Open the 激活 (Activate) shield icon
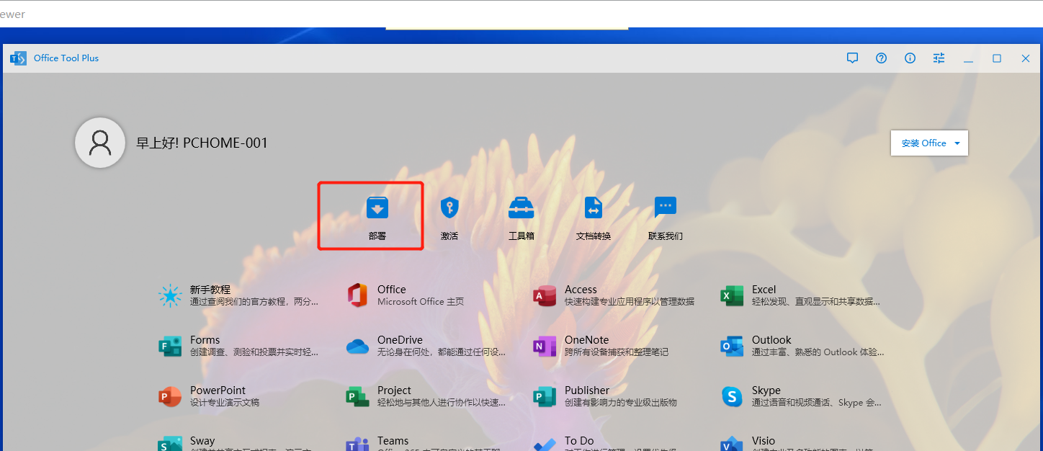1043x451 pixels. 449,207
